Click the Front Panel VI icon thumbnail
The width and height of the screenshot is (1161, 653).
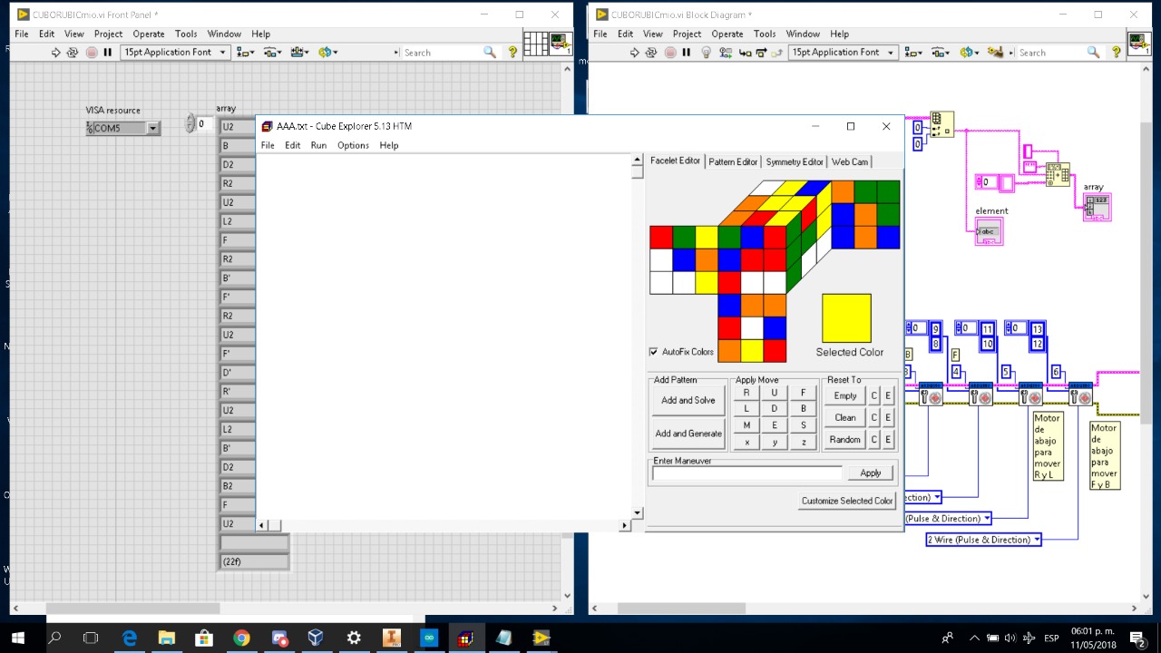pyautogui.click(x=561, y=44)
